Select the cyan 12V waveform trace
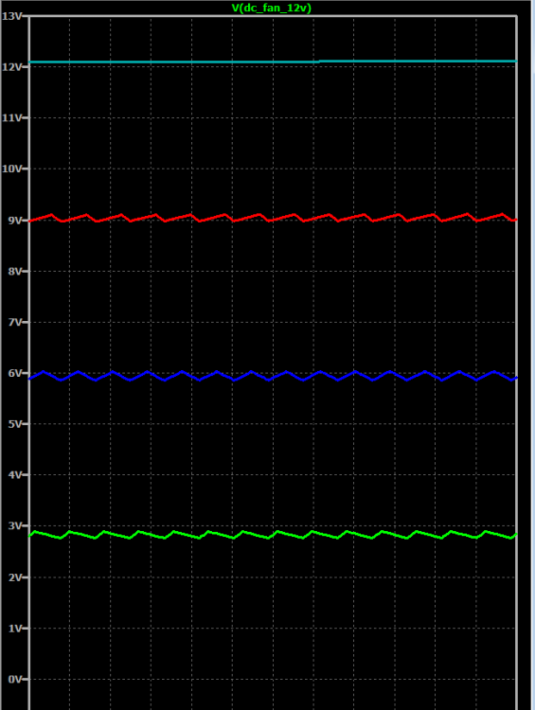The image size is (535, 710). 273,62
